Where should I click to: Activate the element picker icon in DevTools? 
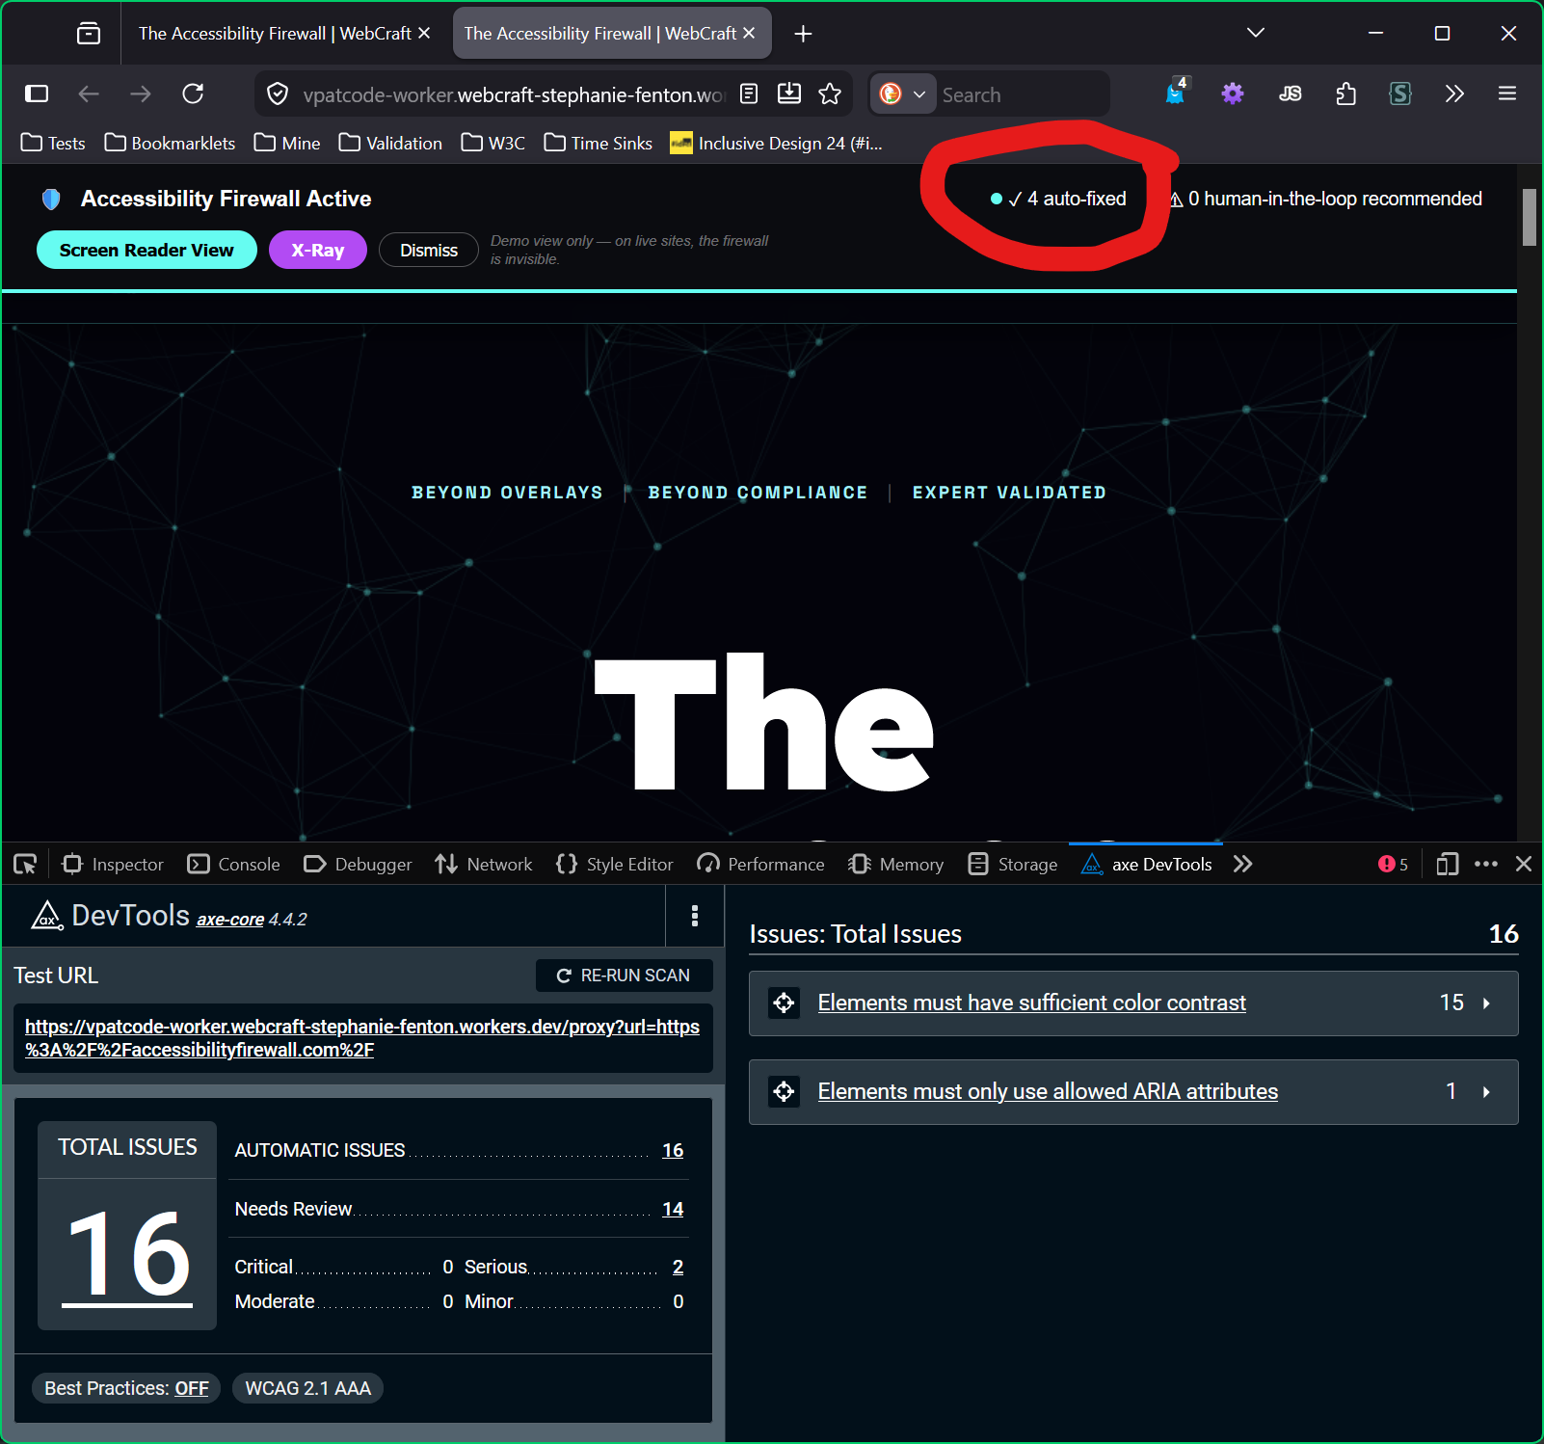(25, 865)
